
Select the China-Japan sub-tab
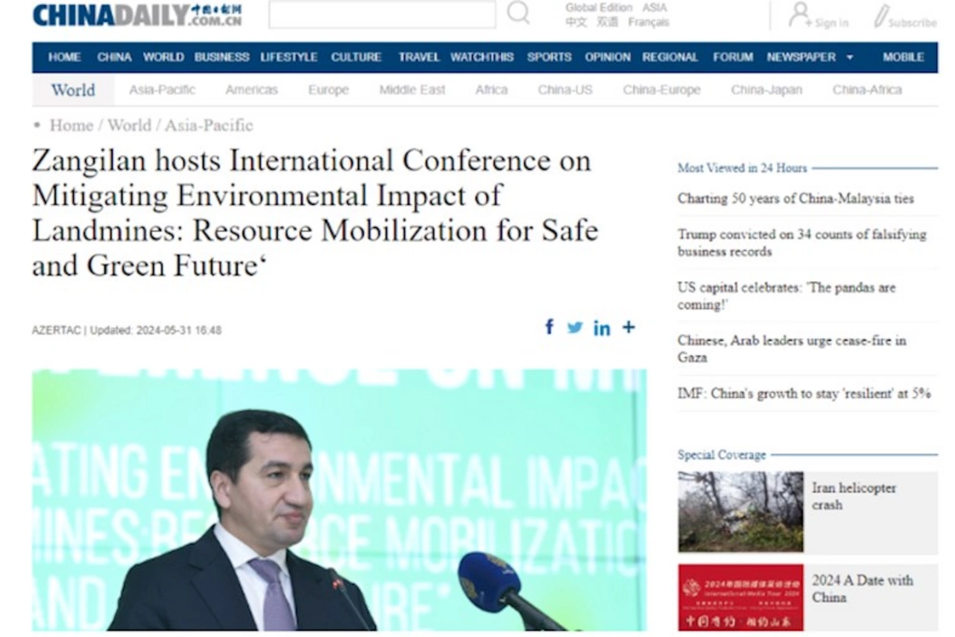click(x=766, y=90)
